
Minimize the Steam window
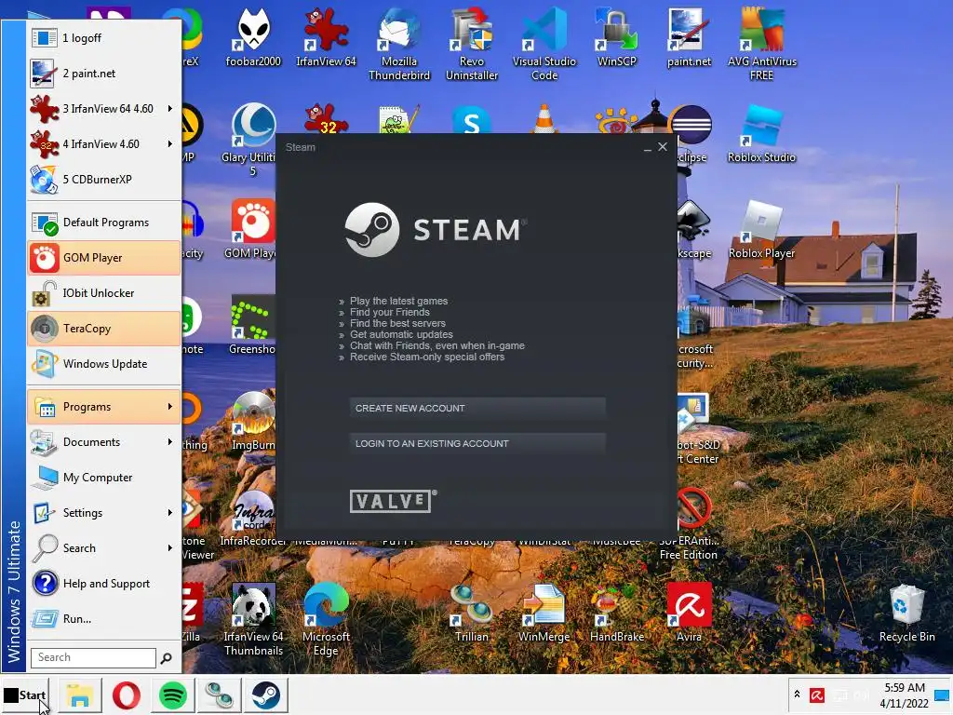click(x=648, y=148)
